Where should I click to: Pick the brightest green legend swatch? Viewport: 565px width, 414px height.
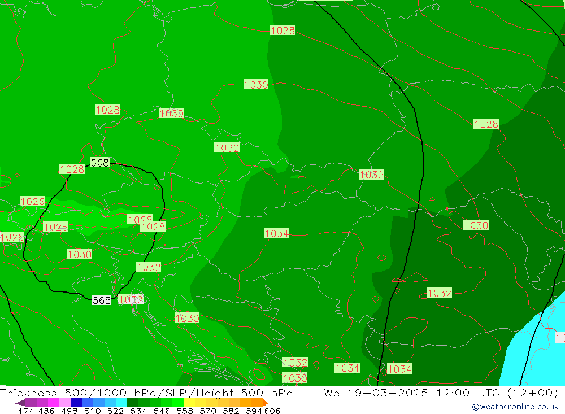coord(178,403)
